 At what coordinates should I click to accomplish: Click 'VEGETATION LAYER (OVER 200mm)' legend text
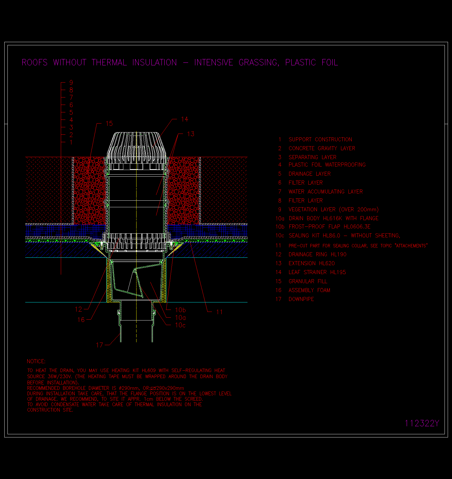[x=334, y=210]
